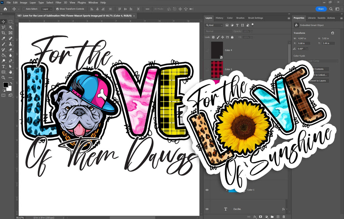344x219 pixels.
Task: Click the black foreground color swatch
Action: click(5, 85)
